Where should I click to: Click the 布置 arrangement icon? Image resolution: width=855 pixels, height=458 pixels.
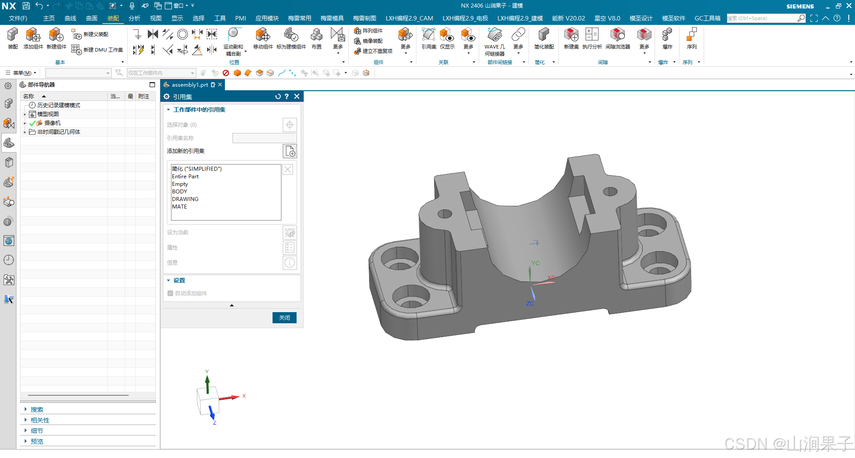pyautogui.click(x=317, y=38)
